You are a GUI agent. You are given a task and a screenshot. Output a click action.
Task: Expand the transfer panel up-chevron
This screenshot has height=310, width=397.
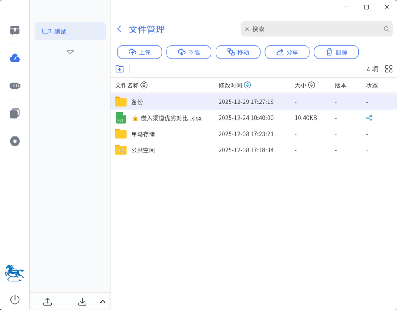click(x=103, y=301)
